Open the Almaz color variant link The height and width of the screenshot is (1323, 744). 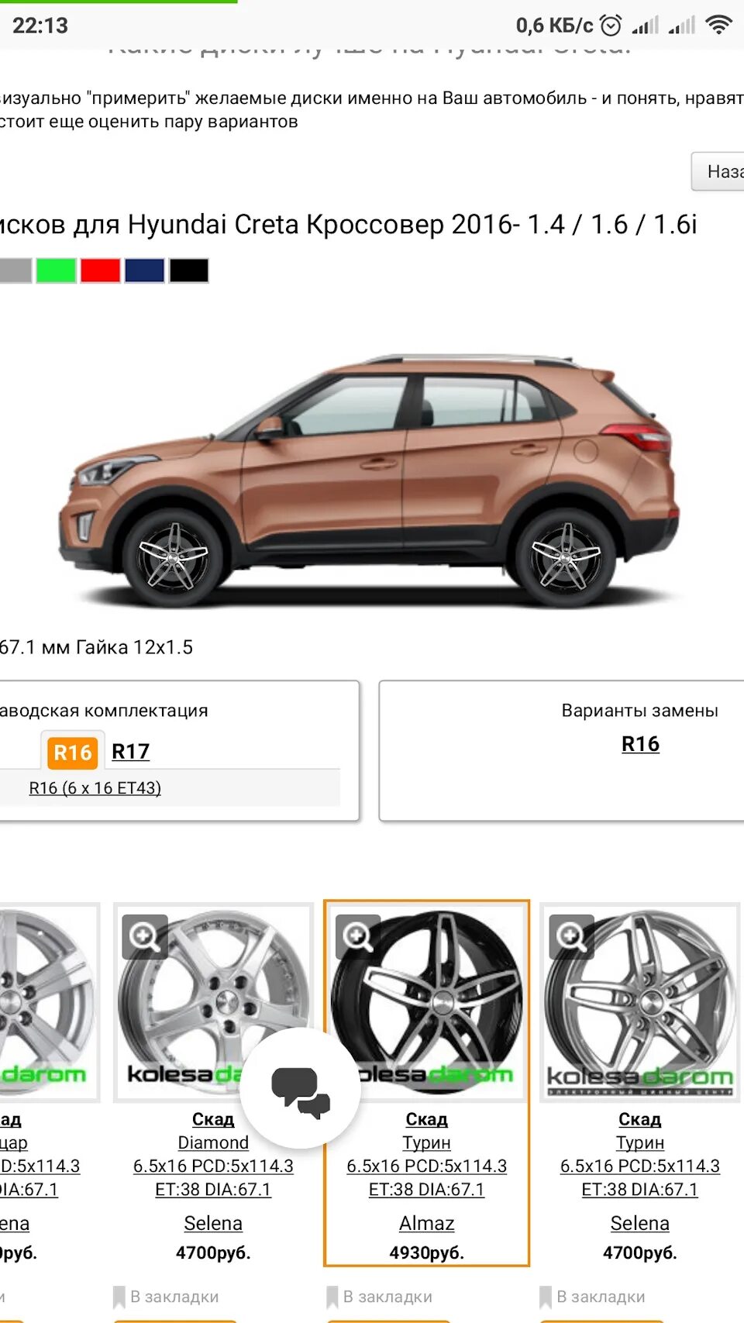(426, 1223)
